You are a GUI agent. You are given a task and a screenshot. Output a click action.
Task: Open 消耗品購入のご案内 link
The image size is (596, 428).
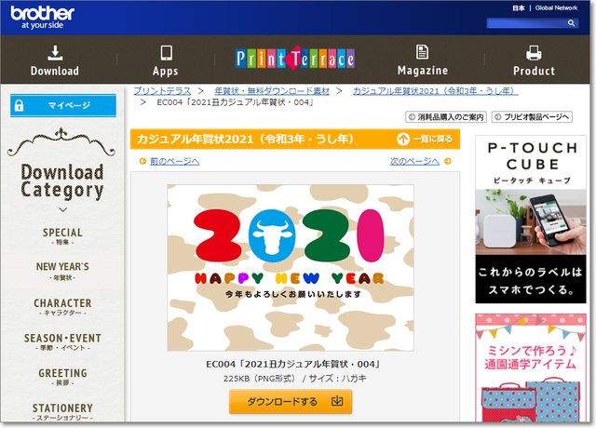446,117
